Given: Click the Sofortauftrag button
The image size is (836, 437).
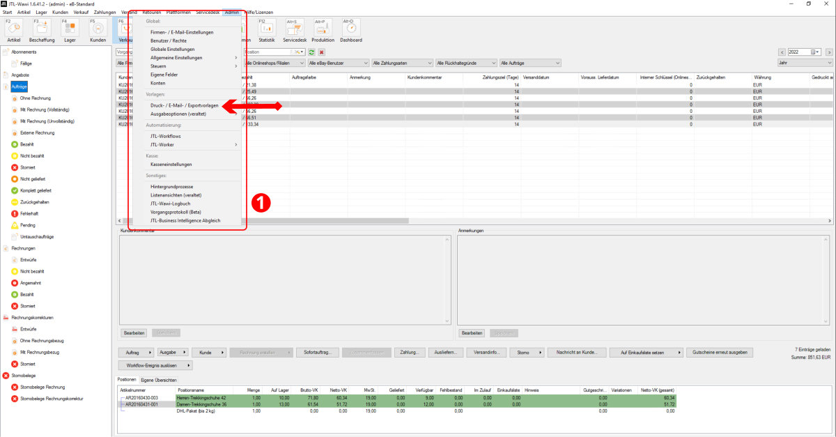Looking at the screenshot, I should pyautogui.click(x=318, y=353).
